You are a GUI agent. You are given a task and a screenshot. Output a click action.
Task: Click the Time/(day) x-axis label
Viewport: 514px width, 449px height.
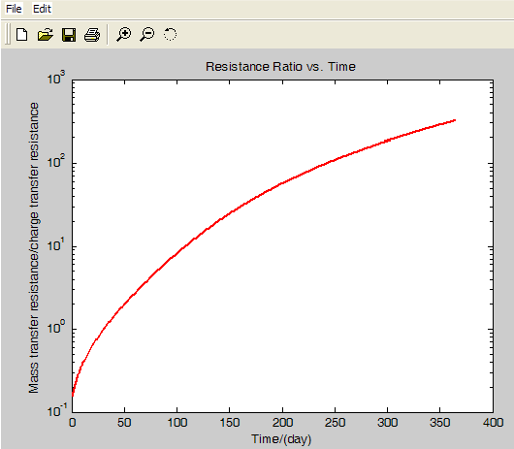pos(281,439)
